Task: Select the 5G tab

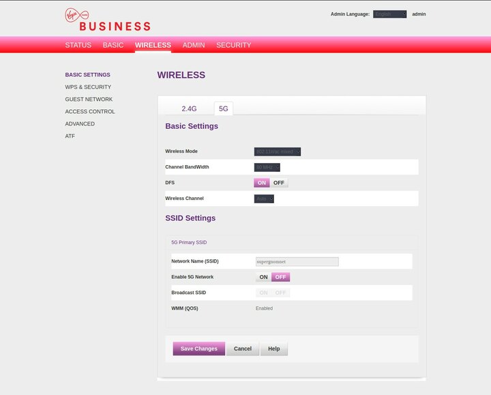Action: click(x=223, y=108)
